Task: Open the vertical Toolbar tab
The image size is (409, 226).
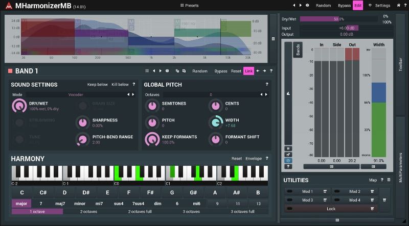Action: [x=400, y=67]
